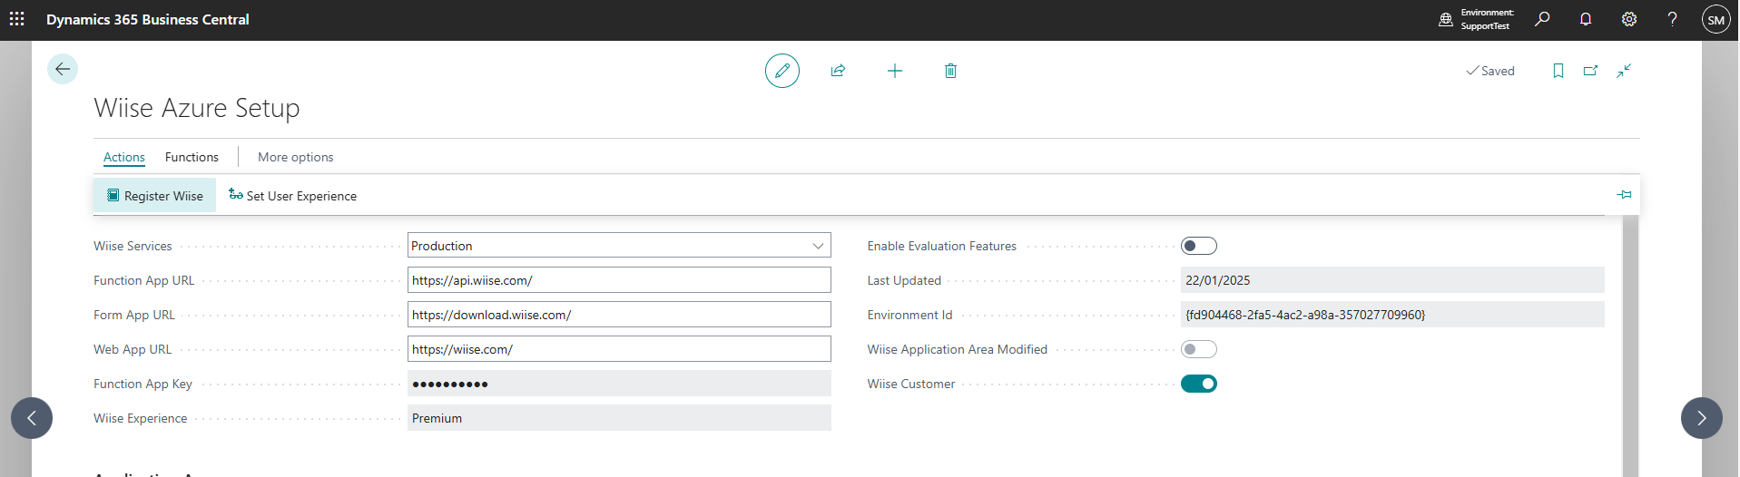Open the SM user account avatar
This screenshot has height=477, width=1740.
click(x=1715, y=19)
